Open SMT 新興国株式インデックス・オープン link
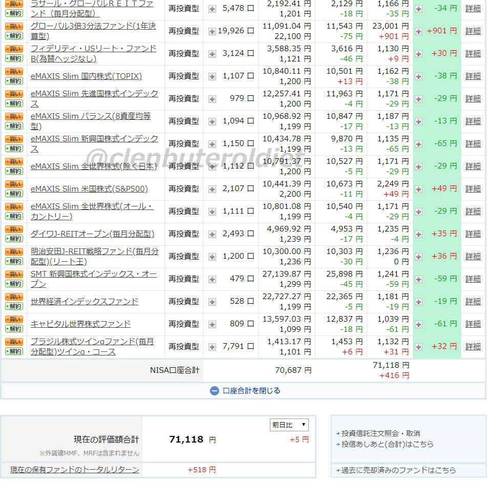This screenshot has width=488, height=482. (x=94, y=279)
